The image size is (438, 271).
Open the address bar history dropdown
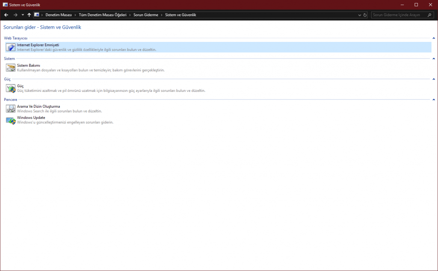point(359,15)
